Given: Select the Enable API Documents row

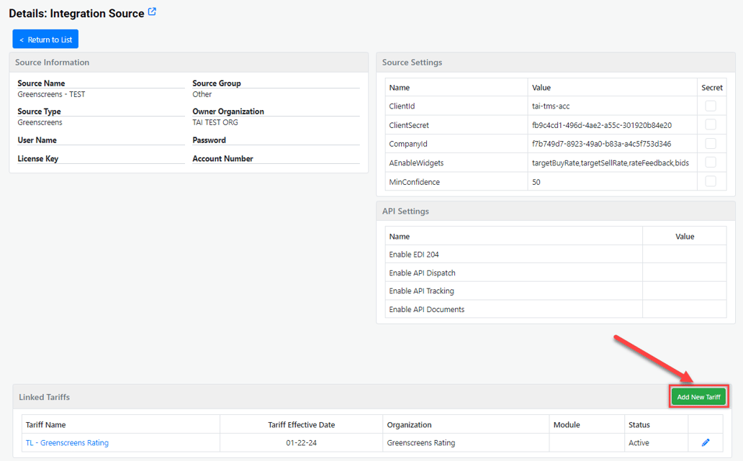Looking at the screenshot, I should pyautogui.click(x=427, y=310).
